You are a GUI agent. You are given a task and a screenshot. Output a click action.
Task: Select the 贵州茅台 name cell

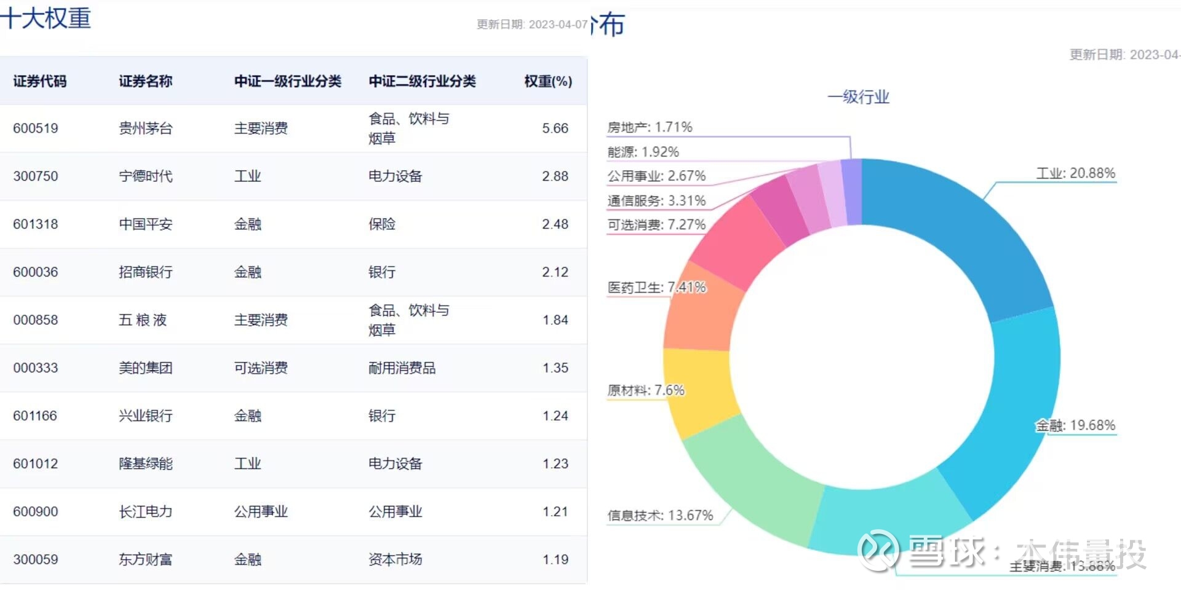146,128
